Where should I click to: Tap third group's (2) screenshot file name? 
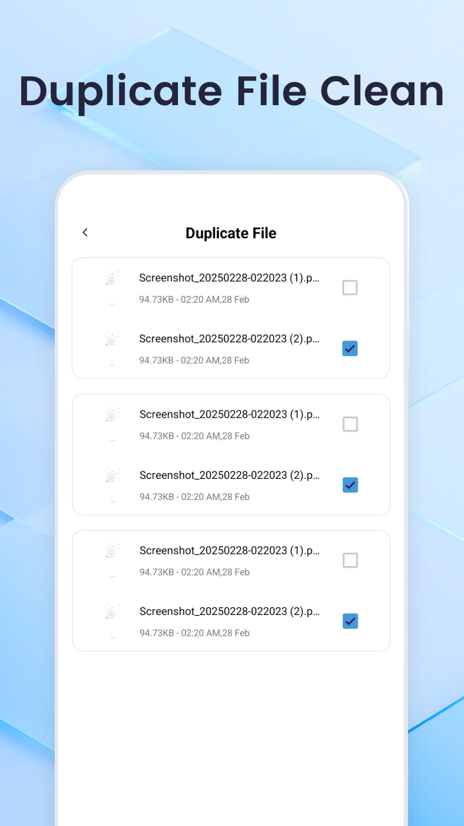click(229, 611)
